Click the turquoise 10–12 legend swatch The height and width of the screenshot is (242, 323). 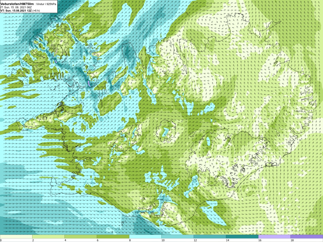[x=178, y=237]
